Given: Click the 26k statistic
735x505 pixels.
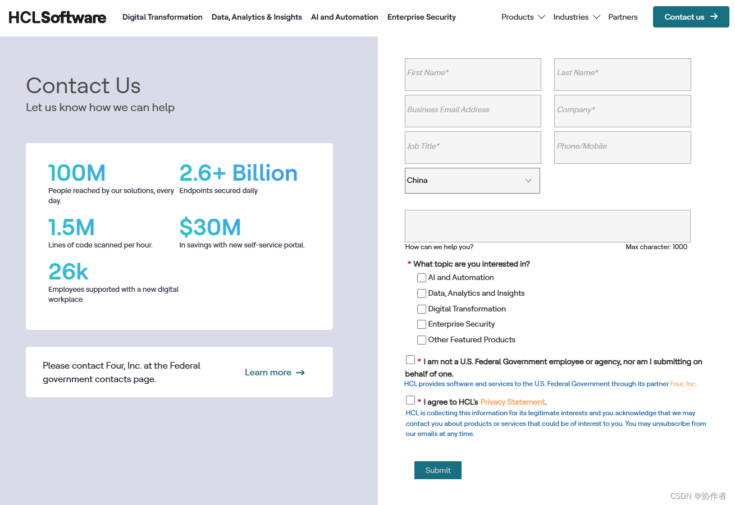Looking at the screenshot, I should 69,272.
